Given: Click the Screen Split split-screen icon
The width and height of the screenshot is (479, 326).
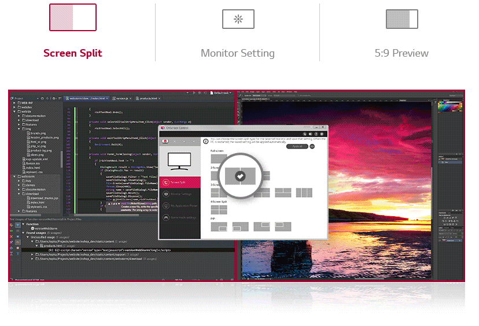Looking at the screenshot, I should (x=73, y=17).
